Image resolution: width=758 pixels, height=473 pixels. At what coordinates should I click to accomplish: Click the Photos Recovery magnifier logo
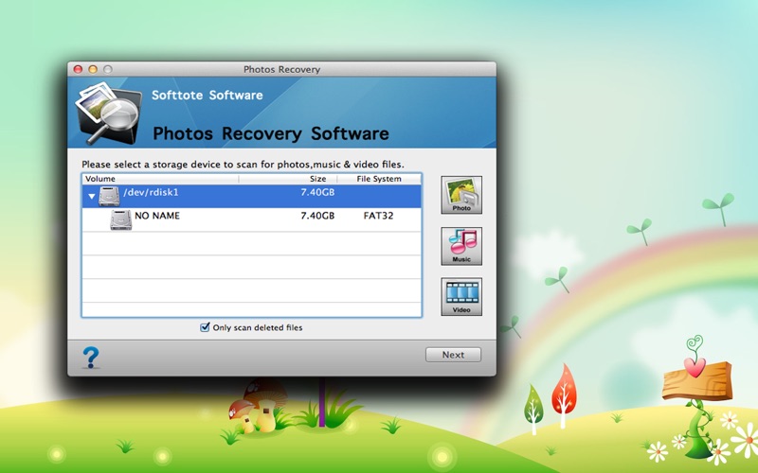pyautogui.click(x=108, y=114)
